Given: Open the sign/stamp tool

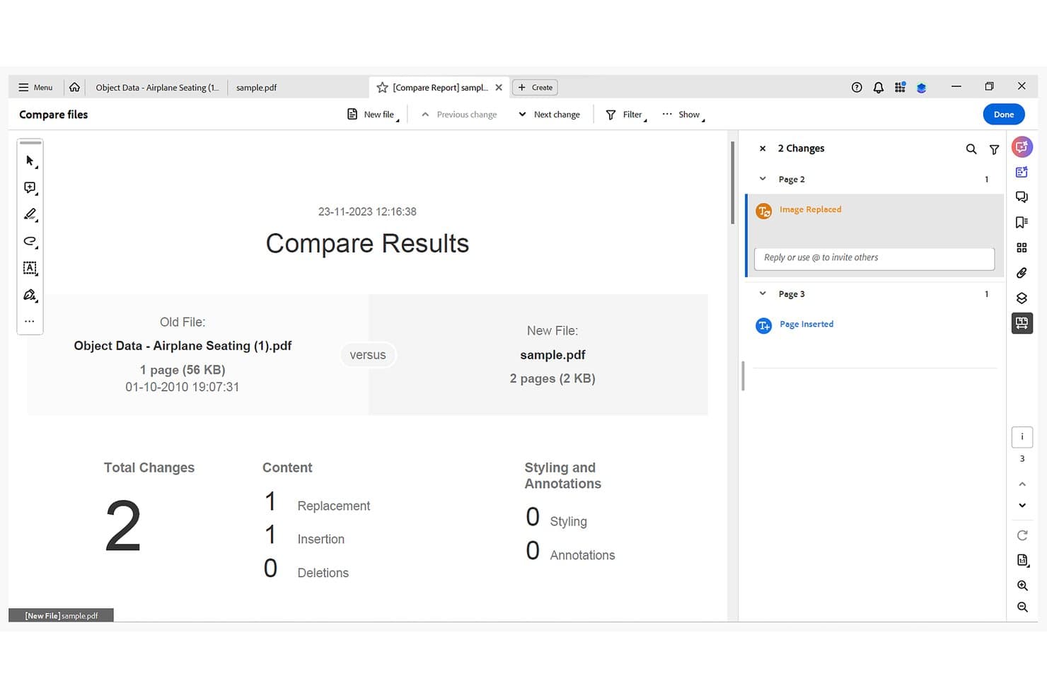Looking at the screenshot, I should [30, 295].
